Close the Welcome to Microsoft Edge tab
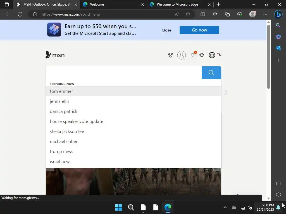Screen dimensions: 286x214 209,4
